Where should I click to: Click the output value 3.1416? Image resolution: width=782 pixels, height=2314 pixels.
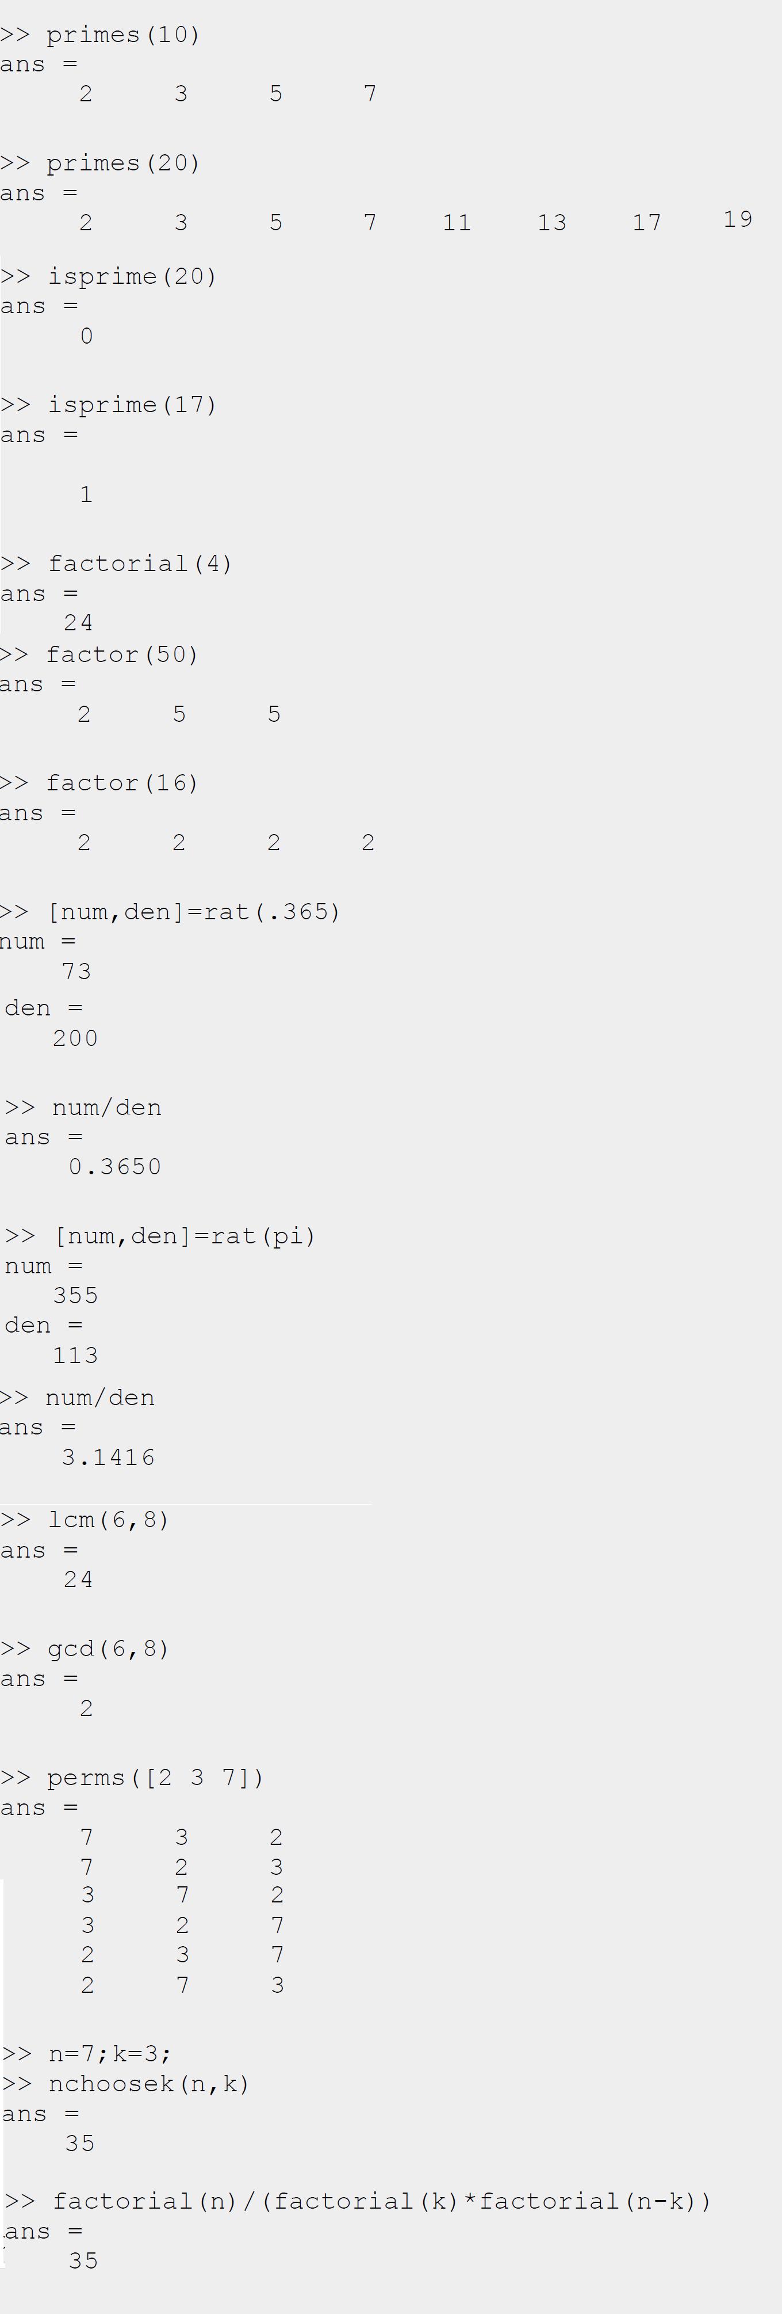(x=109, y=1457)
